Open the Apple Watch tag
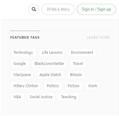This screenshot has width=119, height=116. pyautogui.click(x=50, y=75)
